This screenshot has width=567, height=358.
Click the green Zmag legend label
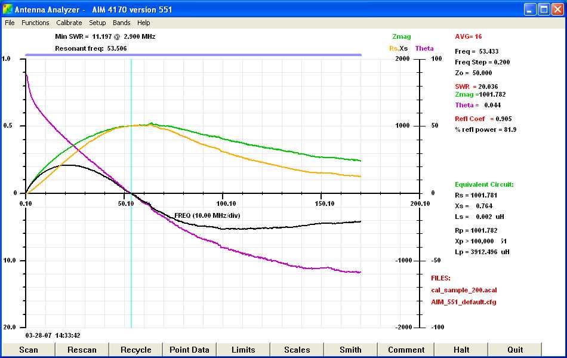tap(402, 36)
